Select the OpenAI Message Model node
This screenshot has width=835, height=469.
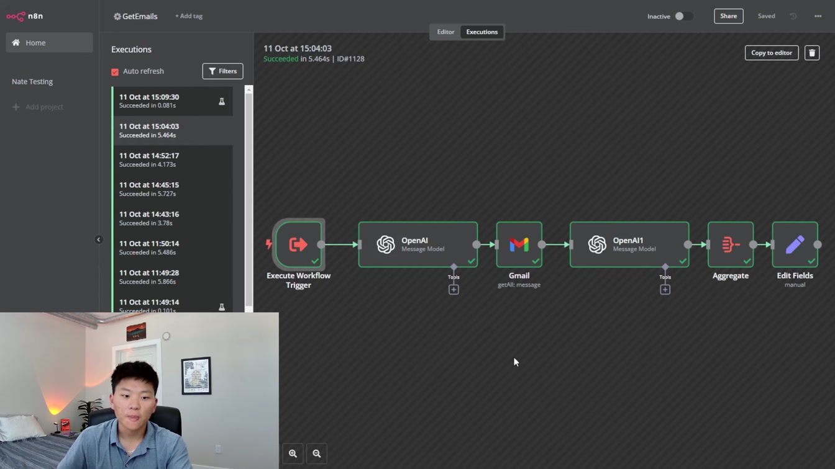(x=418, y=244)
